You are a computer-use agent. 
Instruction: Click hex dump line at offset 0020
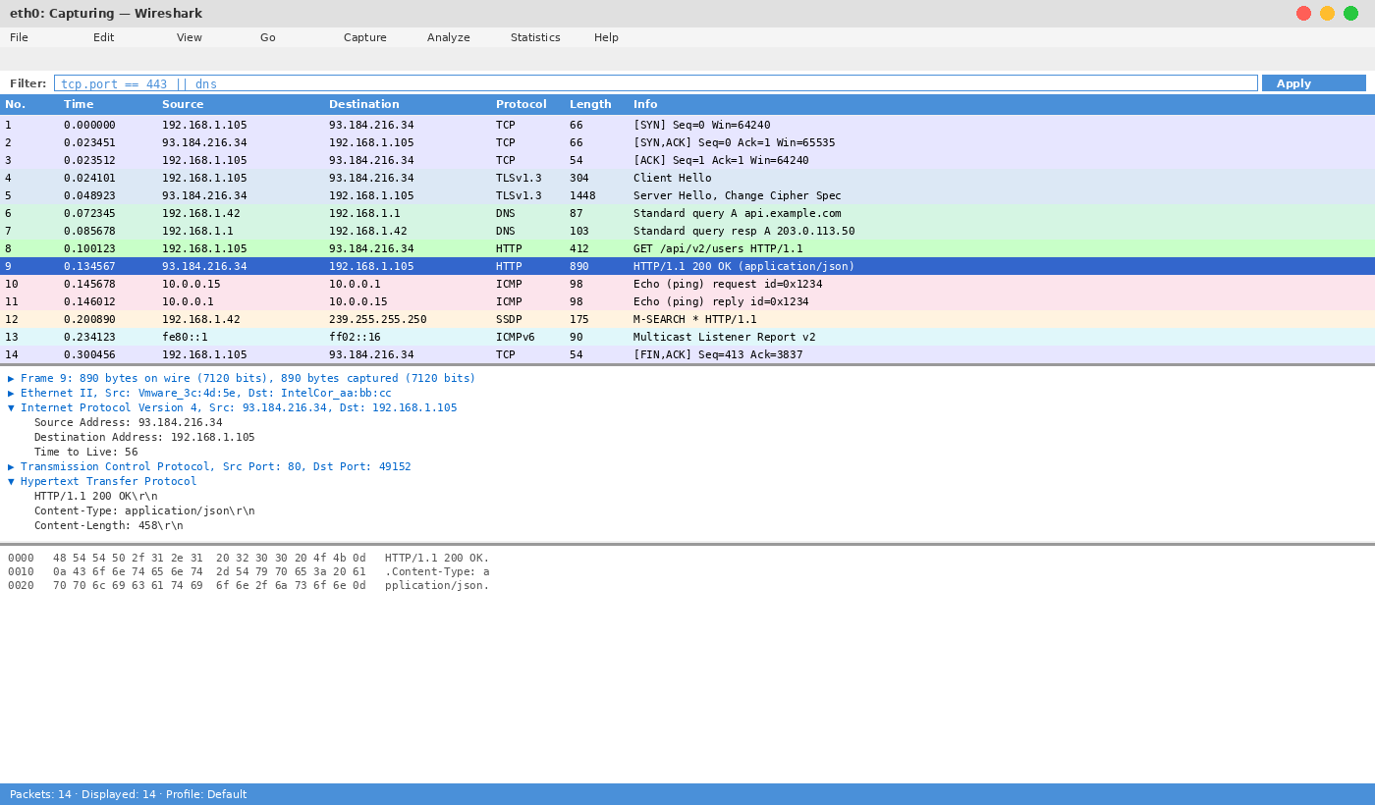coord(248,585)
